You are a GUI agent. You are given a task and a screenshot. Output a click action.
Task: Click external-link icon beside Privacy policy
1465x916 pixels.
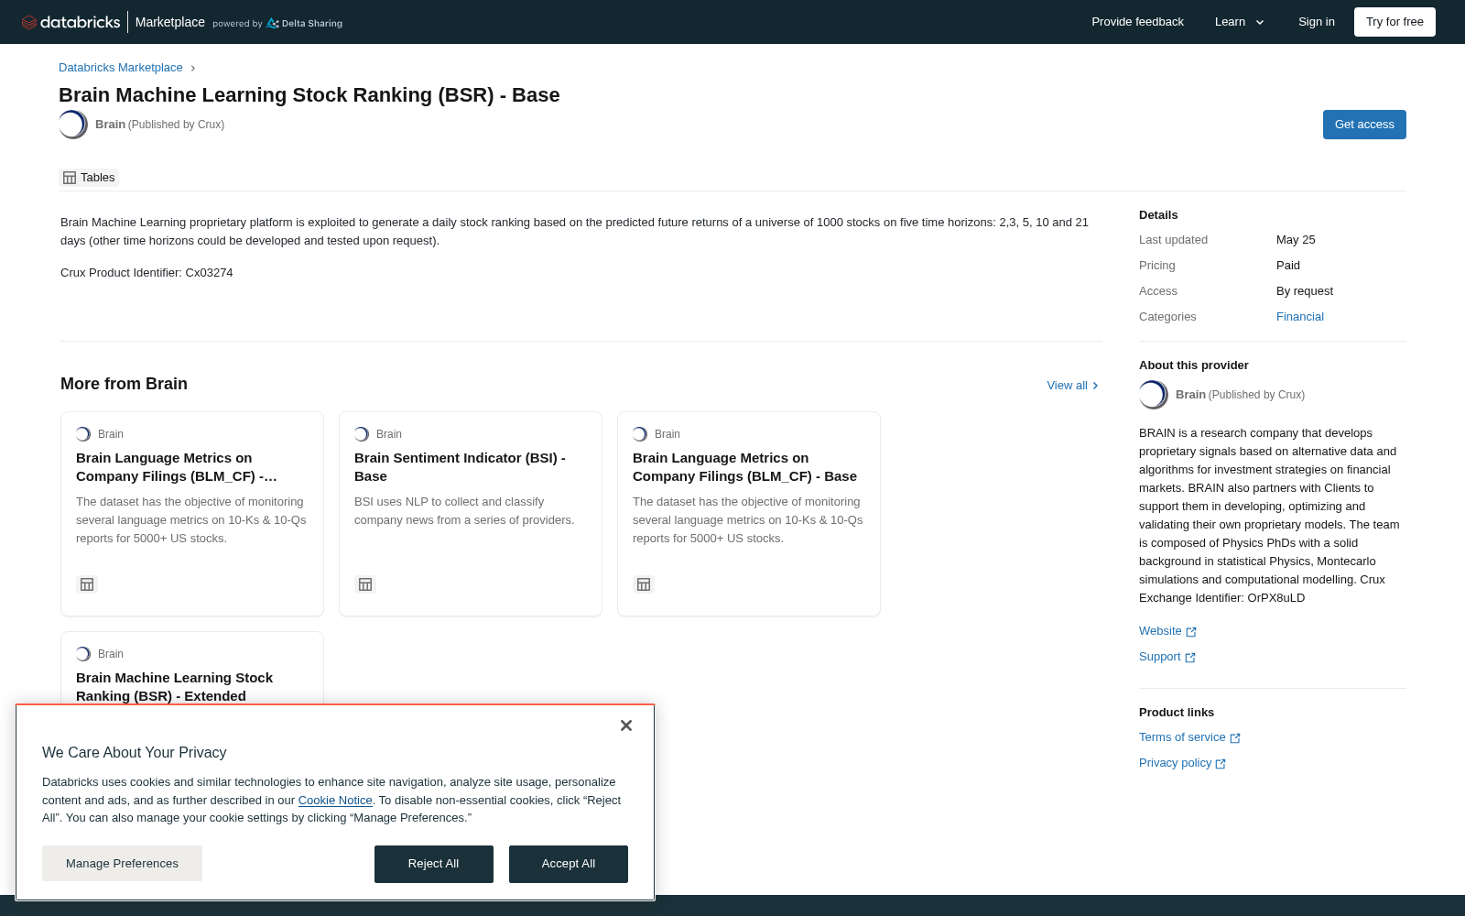[1221, 764]
